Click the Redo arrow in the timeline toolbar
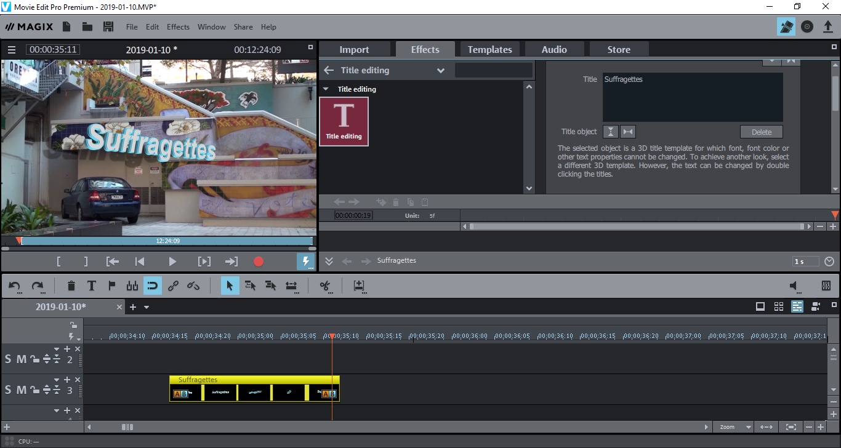This screenshot has height=448, width=841. point(38,286)
